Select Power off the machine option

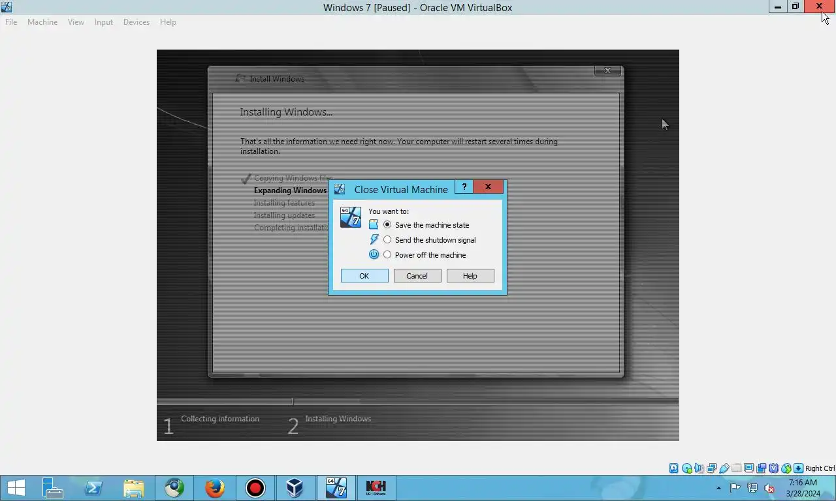[x=425, y=254]
